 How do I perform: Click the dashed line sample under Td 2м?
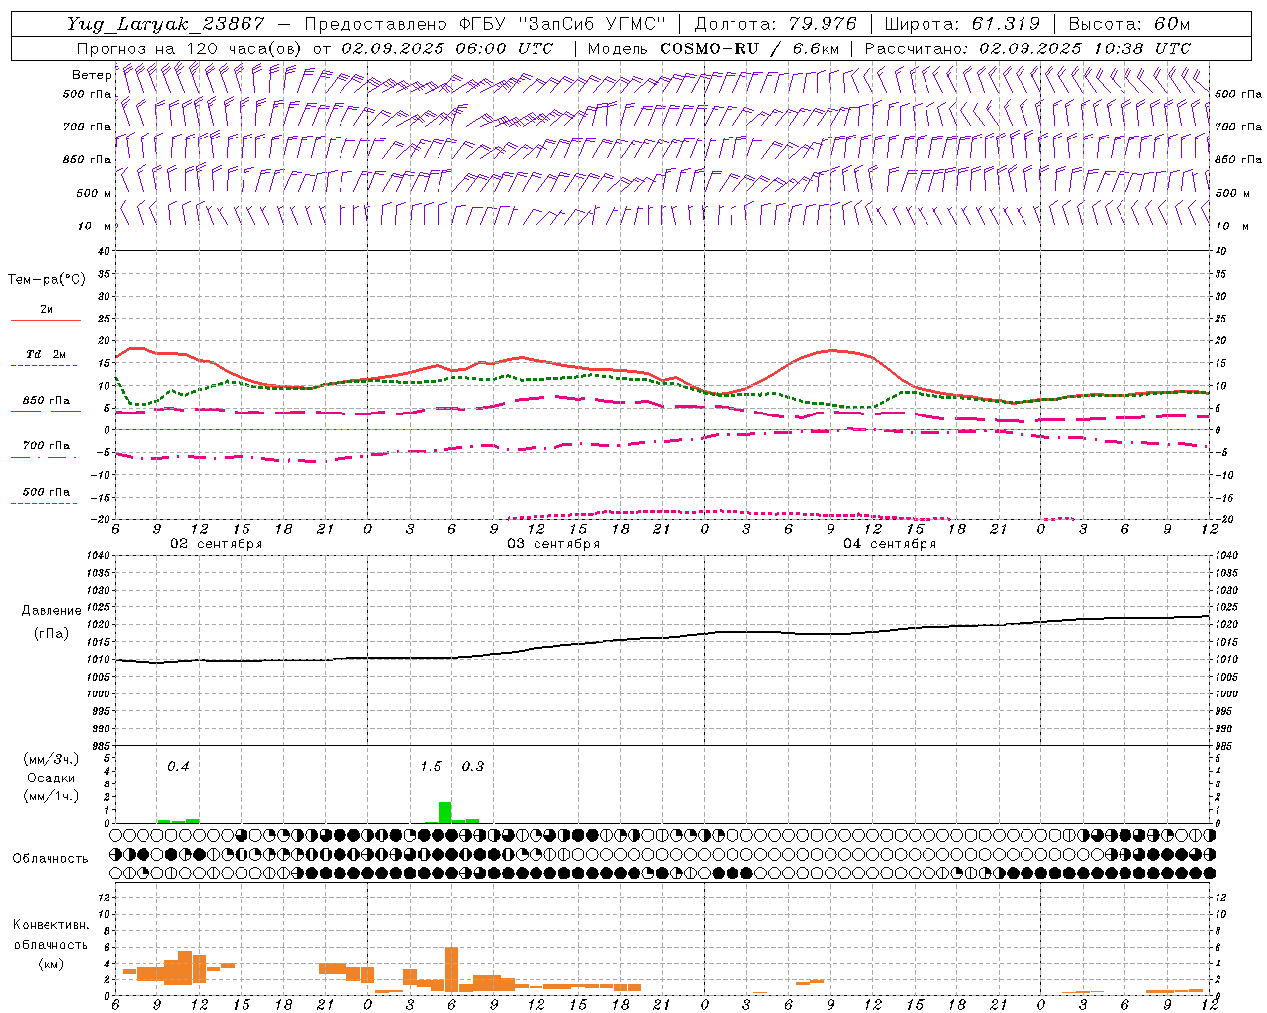click(x=44, y=366)
